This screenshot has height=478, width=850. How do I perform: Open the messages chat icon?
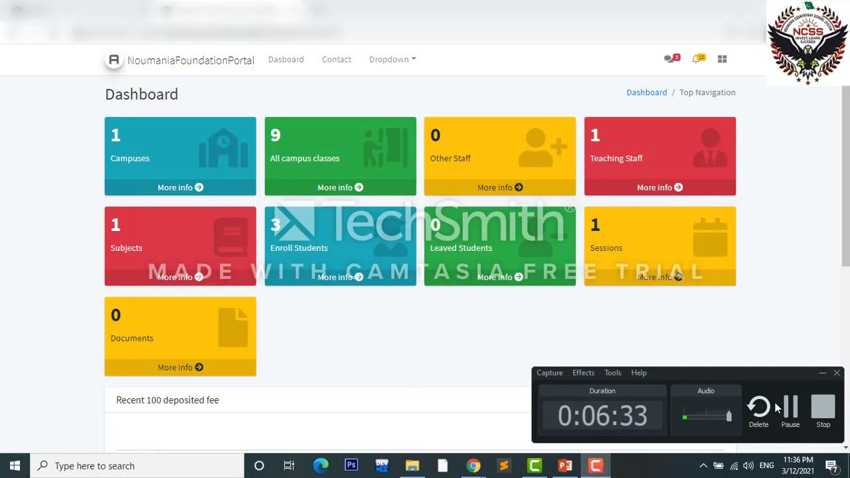pos(671,58)
